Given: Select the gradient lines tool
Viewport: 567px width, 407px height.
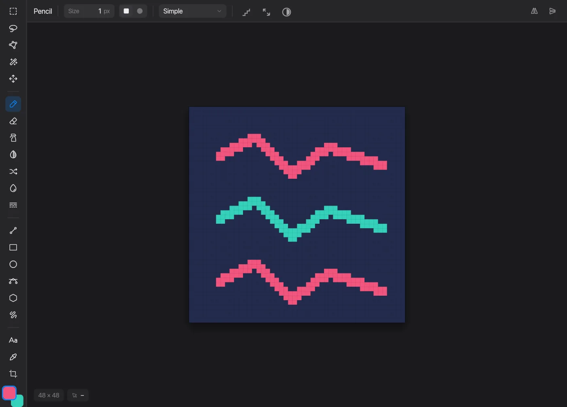Looking at the screenshot, I should [13, 205].
